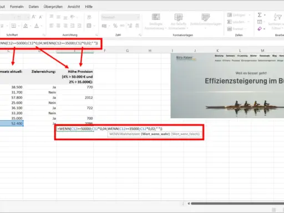Image resolution: width=284 pixels, height=213 pixels.
Task: Align text right
Action: click(65, 26)
